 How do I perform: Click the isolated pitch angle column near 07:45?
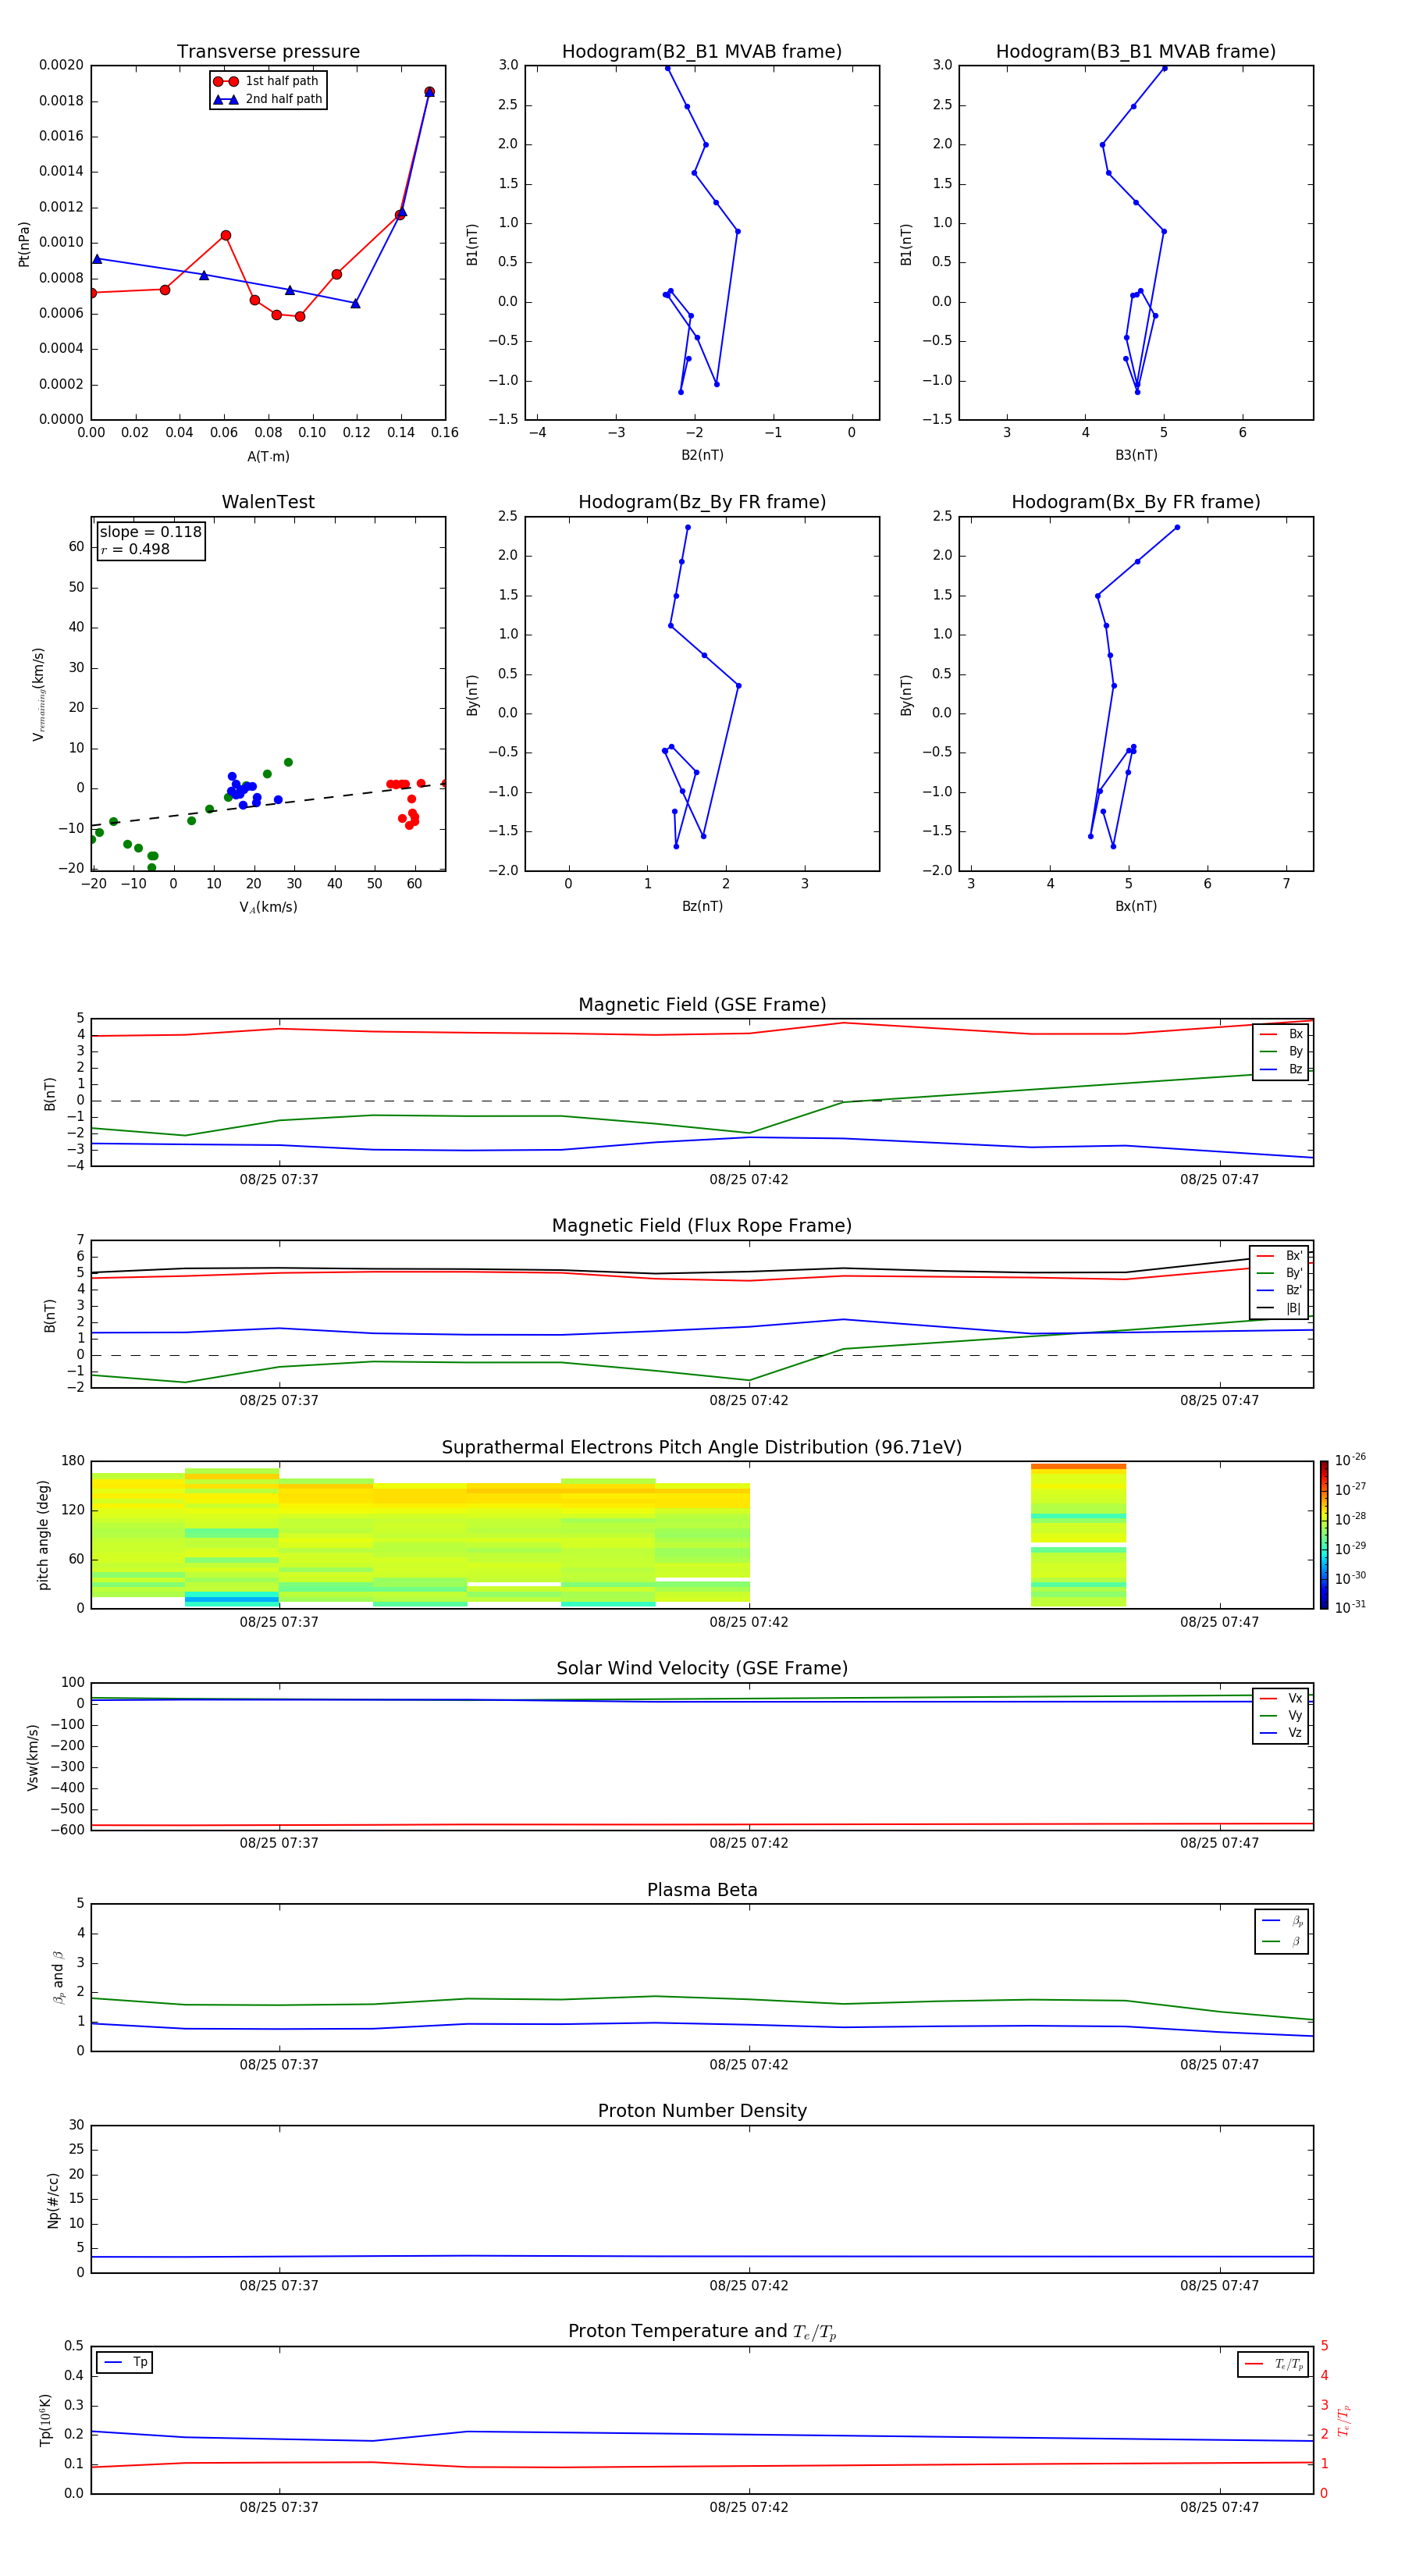[1078, 1535]
